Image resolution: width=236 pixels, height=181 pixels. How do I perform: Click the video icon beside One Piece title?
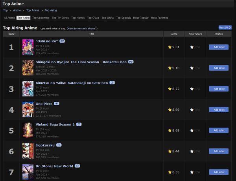coord(57,104)
